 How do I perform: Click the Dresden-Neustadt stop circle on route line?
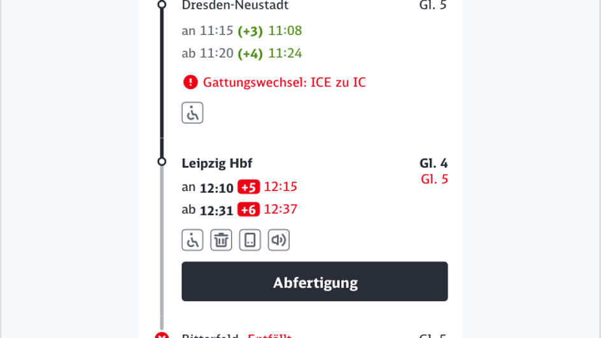tap(162, 5)
